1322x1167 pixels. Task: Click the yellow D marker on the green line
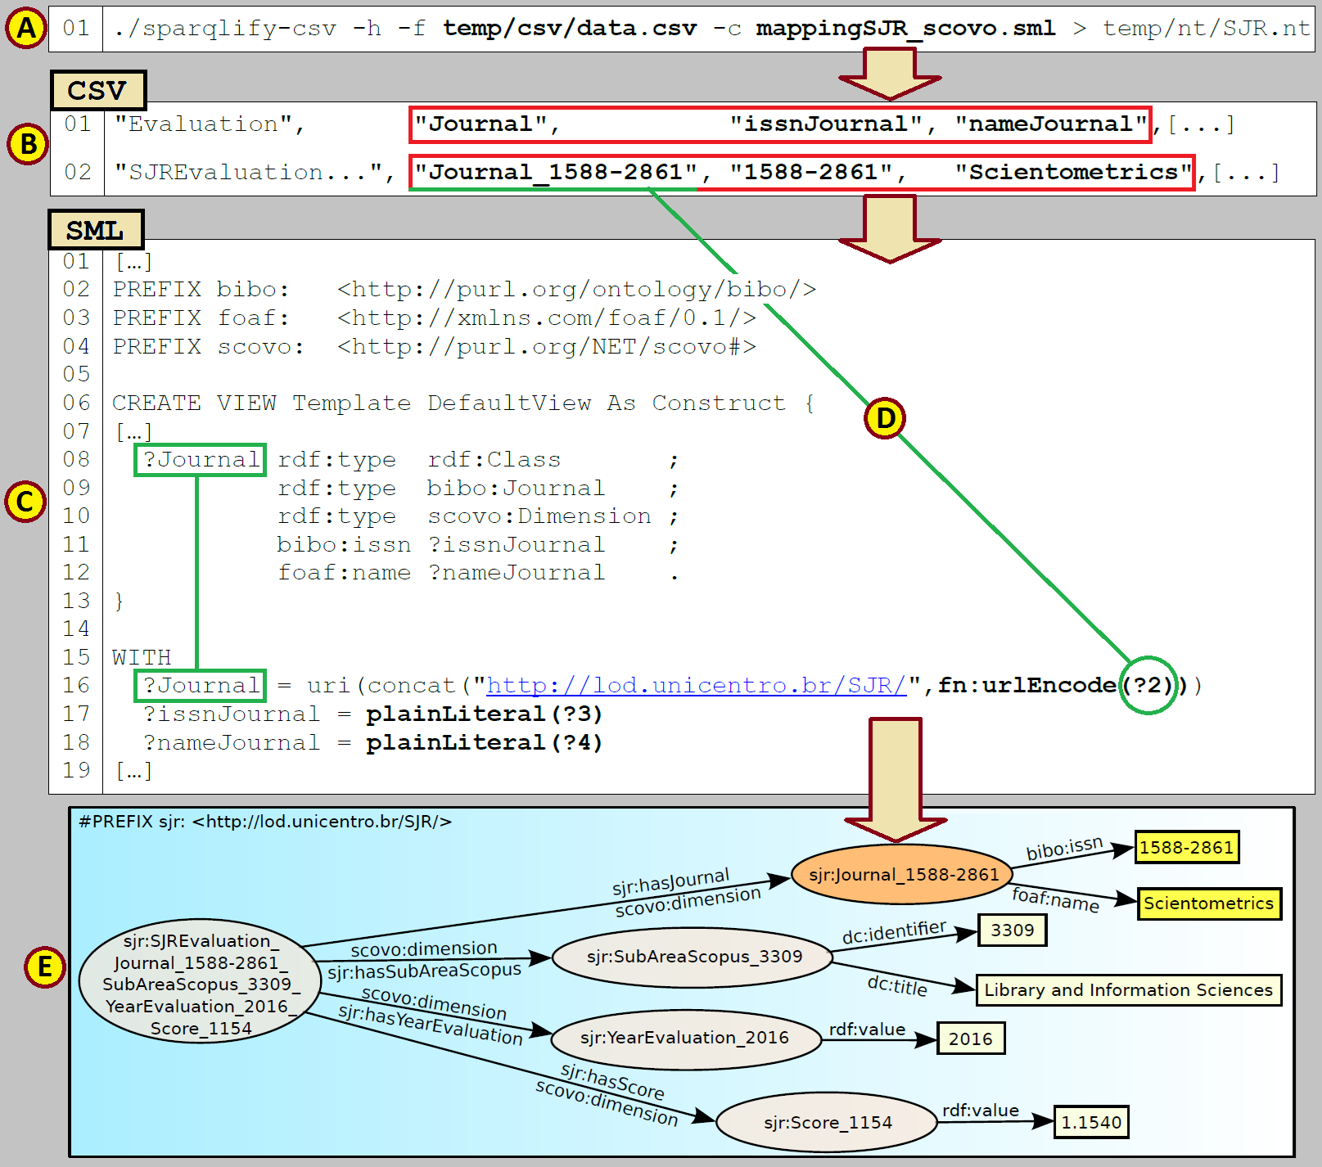(885, 418)
